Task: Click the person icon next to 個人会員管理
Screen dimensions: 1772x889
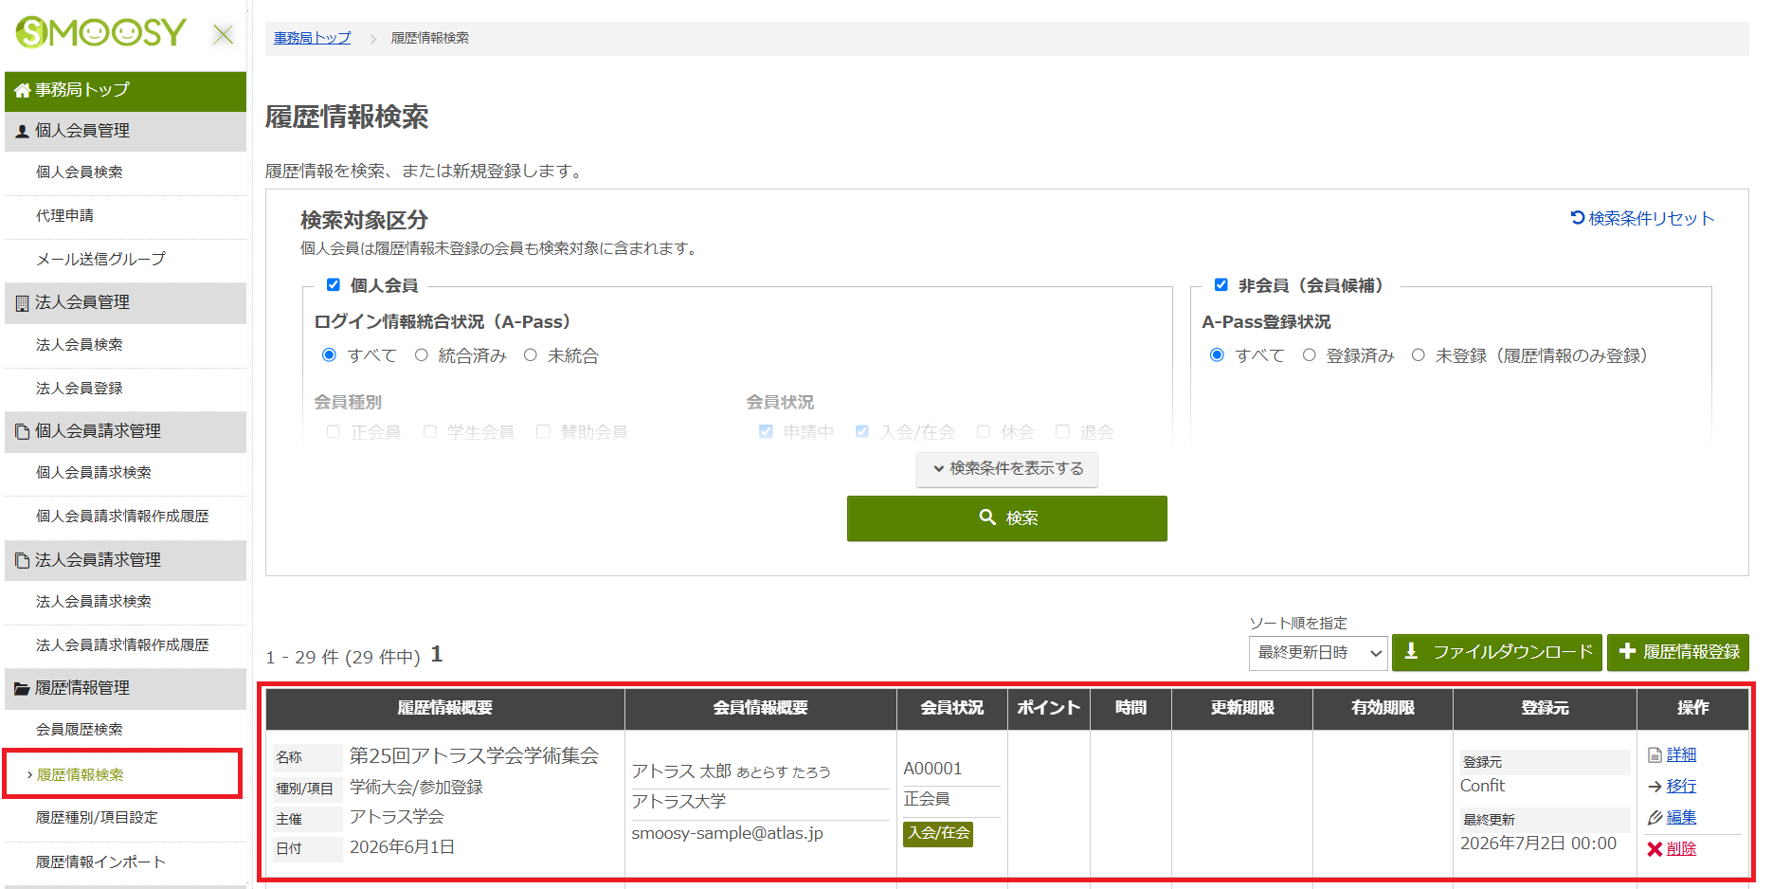Action: pyautogui.click(x=23, y=132)
